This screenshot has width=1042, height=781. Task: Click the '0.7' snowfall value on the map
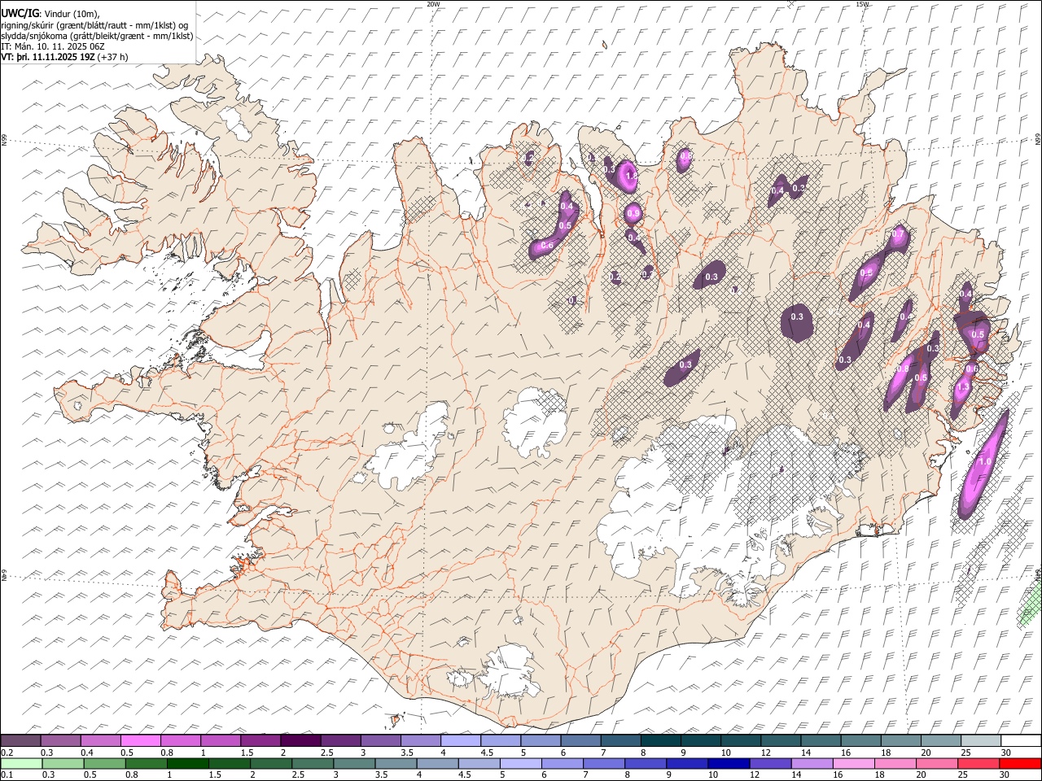click(x=898, y=234)
